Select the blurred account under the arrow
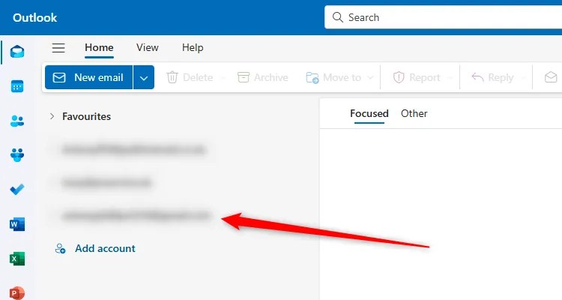The height and width of the screenshot is (300, 562). point(136,215)
